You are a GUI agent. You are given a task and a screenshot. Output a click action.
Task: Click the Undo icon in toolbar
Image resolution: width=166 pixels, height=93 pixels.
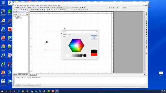click(33, 7)
